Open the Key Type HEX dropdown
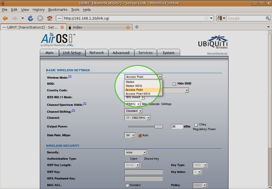The width and height of the screenshot is (272, 189). [200, 165]
